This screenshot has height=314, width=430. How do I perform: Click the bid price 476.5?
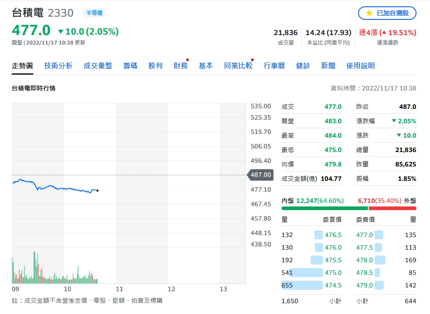333,235
